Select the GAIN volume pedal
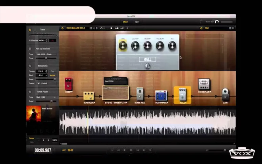Viewport: 262px width, 164px height. click(x=225, y=94)
